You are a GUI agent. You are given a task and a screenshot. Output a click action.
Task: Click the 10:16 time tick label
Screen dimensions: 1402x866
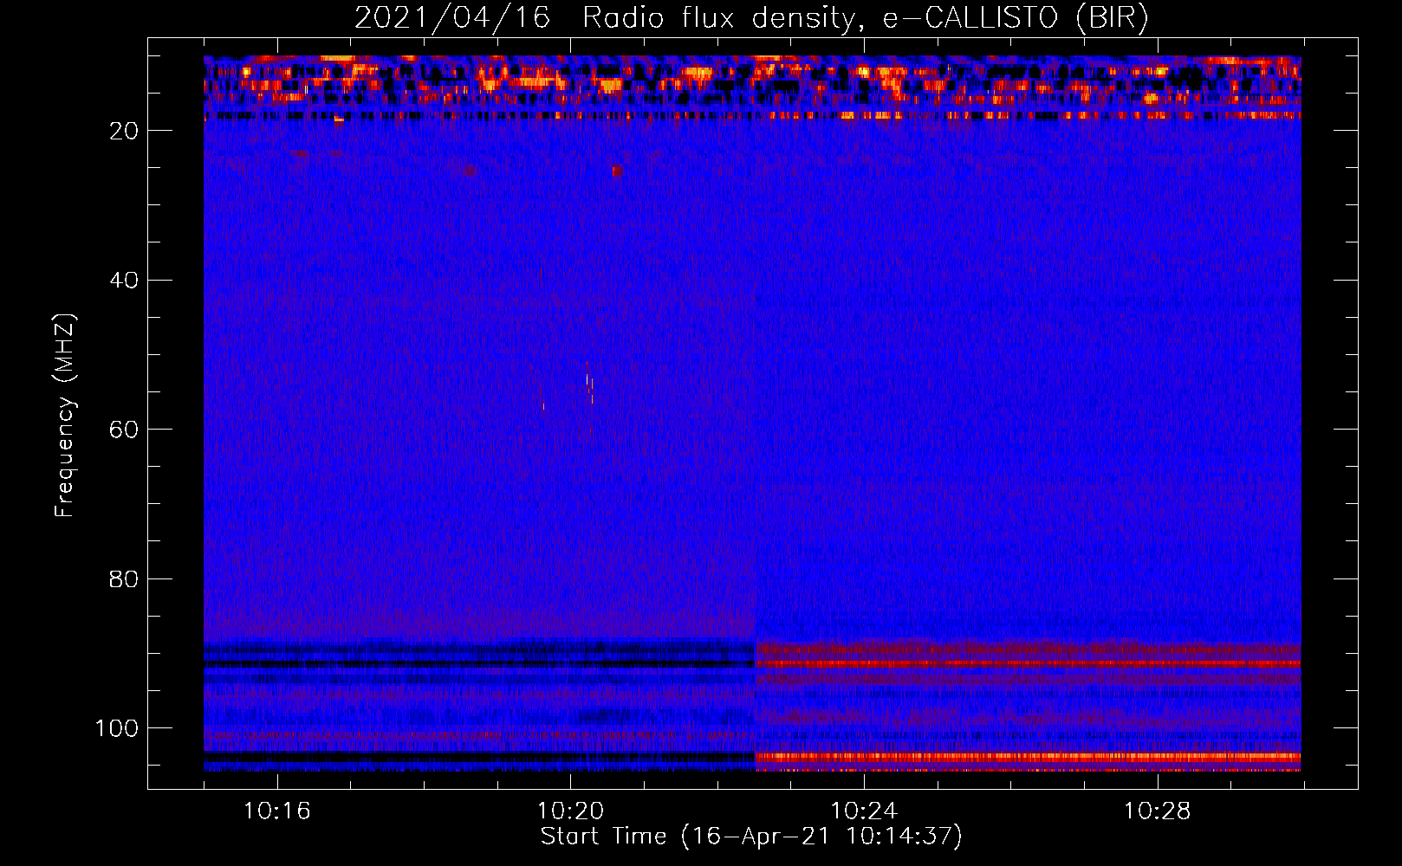(x=276, y=811)
